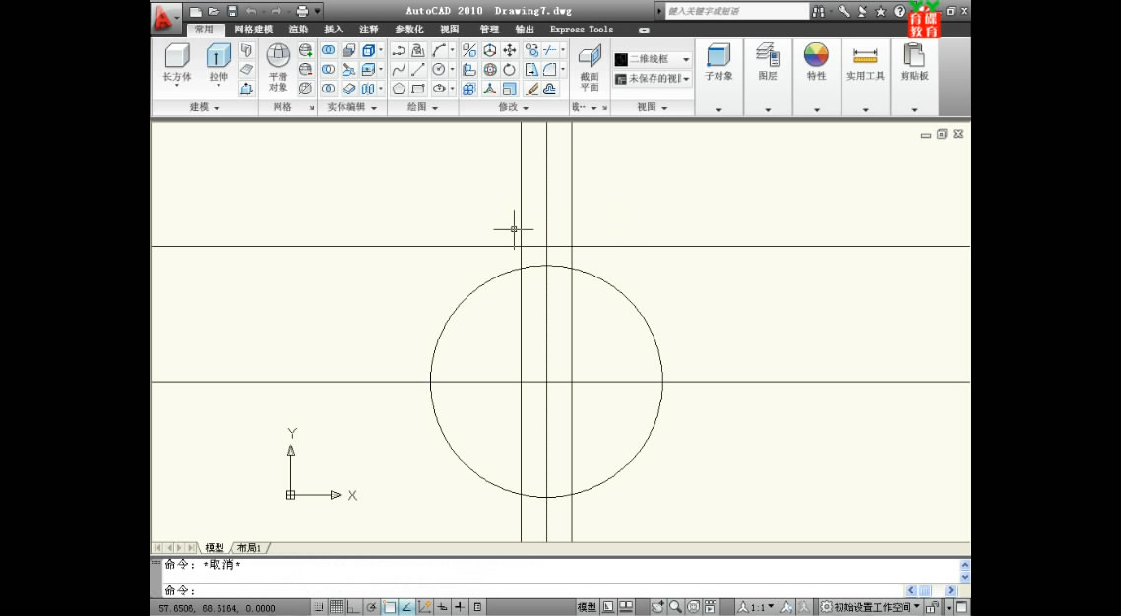Switch to the 布局1 layout tab
Viewport: 1121px width, 616px height.
pos(249,548)
